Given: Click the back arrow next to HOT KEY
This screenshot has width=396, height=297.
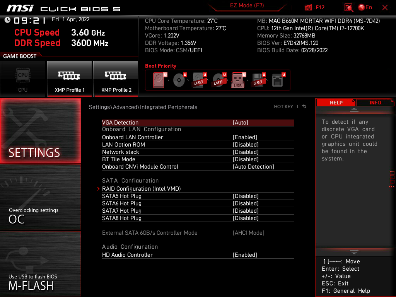Looking at the screenshot, I should 304,107.
